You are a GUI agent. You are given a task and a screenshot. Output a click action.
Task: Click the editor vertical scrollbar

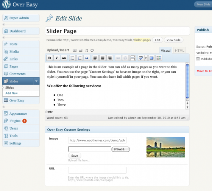(x=187, y=82)
